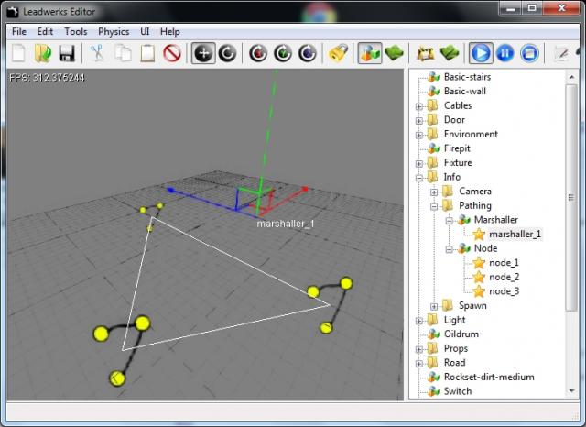
Task: Click the Cut scissors icon
Action: tap(97, 53)
